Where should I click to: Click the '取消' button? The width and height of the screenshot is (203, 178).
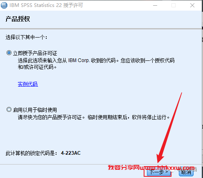click(x=186, y=172)
